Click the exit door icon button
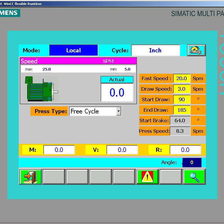 click(x=30, y=177)
